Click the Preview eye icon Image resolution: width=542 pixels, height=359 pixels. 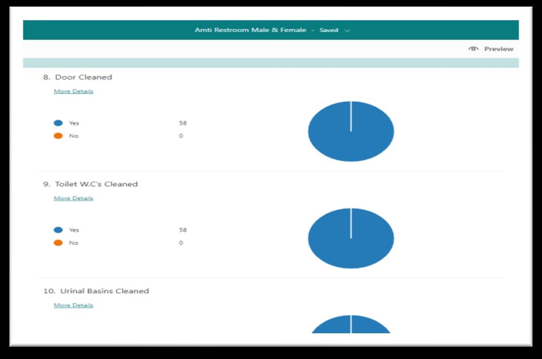473,49
